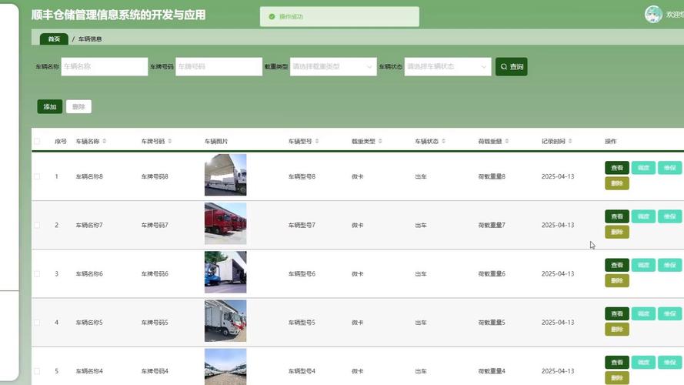Click 查看 for 车辆名称5
The height and width of the screenshot is (385, 684).
click(x=617, y=314)
